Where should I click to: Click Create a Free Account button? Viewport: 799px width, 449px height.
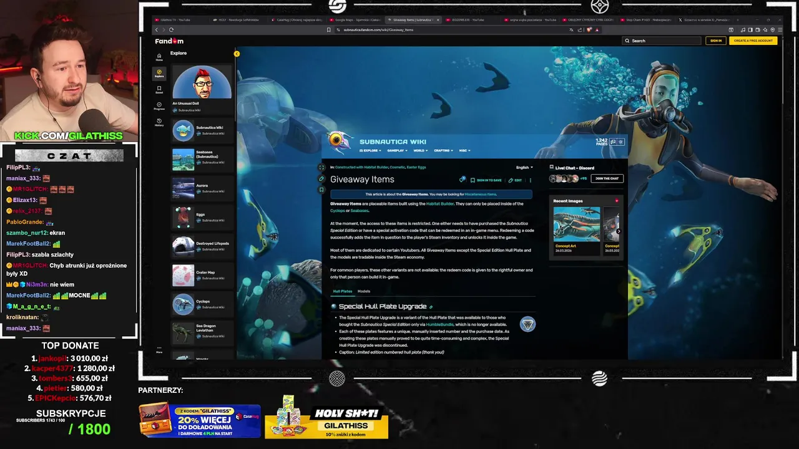753,41
